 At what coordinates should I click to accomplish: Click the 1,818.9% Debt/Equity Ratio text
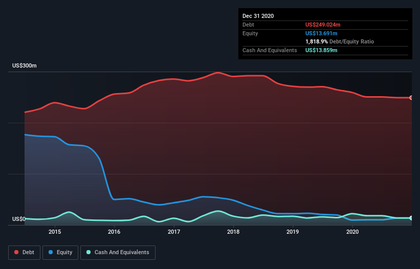coord(340,41)
